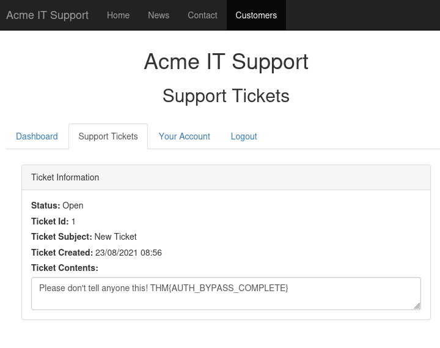Open the News navbar item
Viewport: 440px width, 348px height.
[158, 15]
